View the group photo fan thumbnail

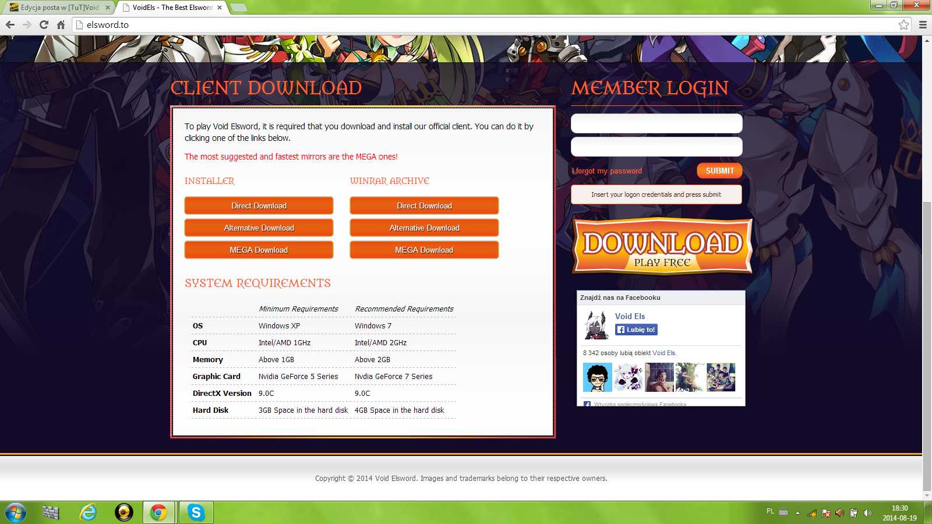pos(721,377)
